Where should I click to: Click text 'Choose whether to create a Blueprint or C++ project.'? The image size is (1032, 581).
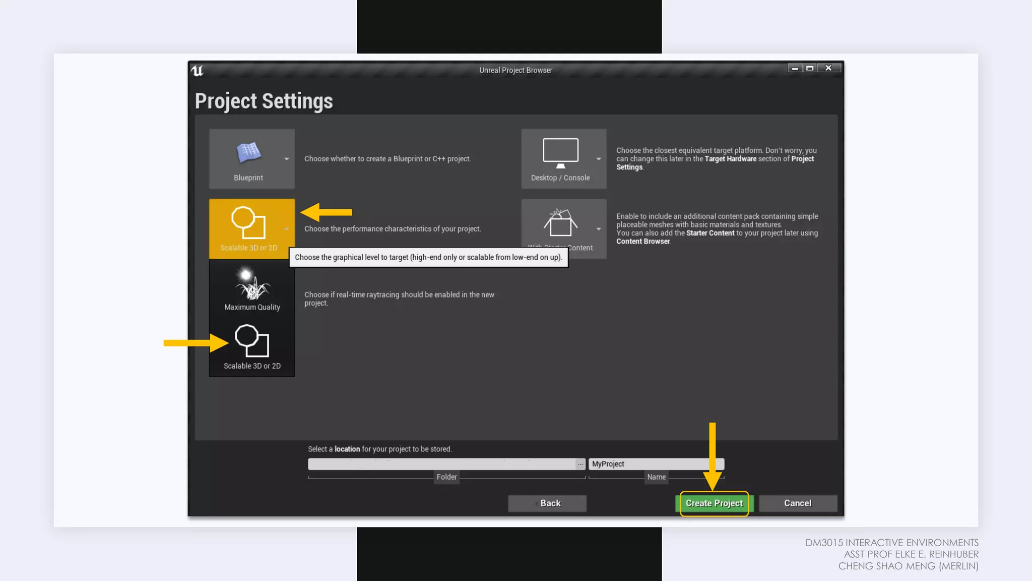388,159
